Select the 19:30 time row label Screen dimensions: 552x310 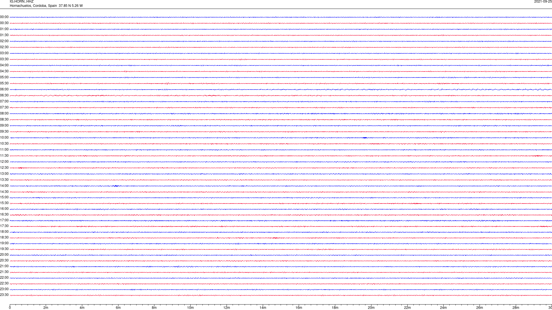tap(4, 249)
